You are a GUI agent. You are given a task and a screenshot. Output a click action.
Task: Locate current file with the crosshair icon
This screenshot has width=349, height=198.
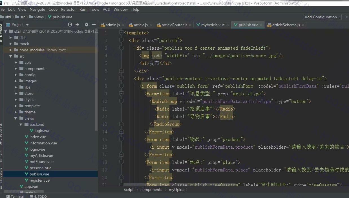(x=70, y=25)
